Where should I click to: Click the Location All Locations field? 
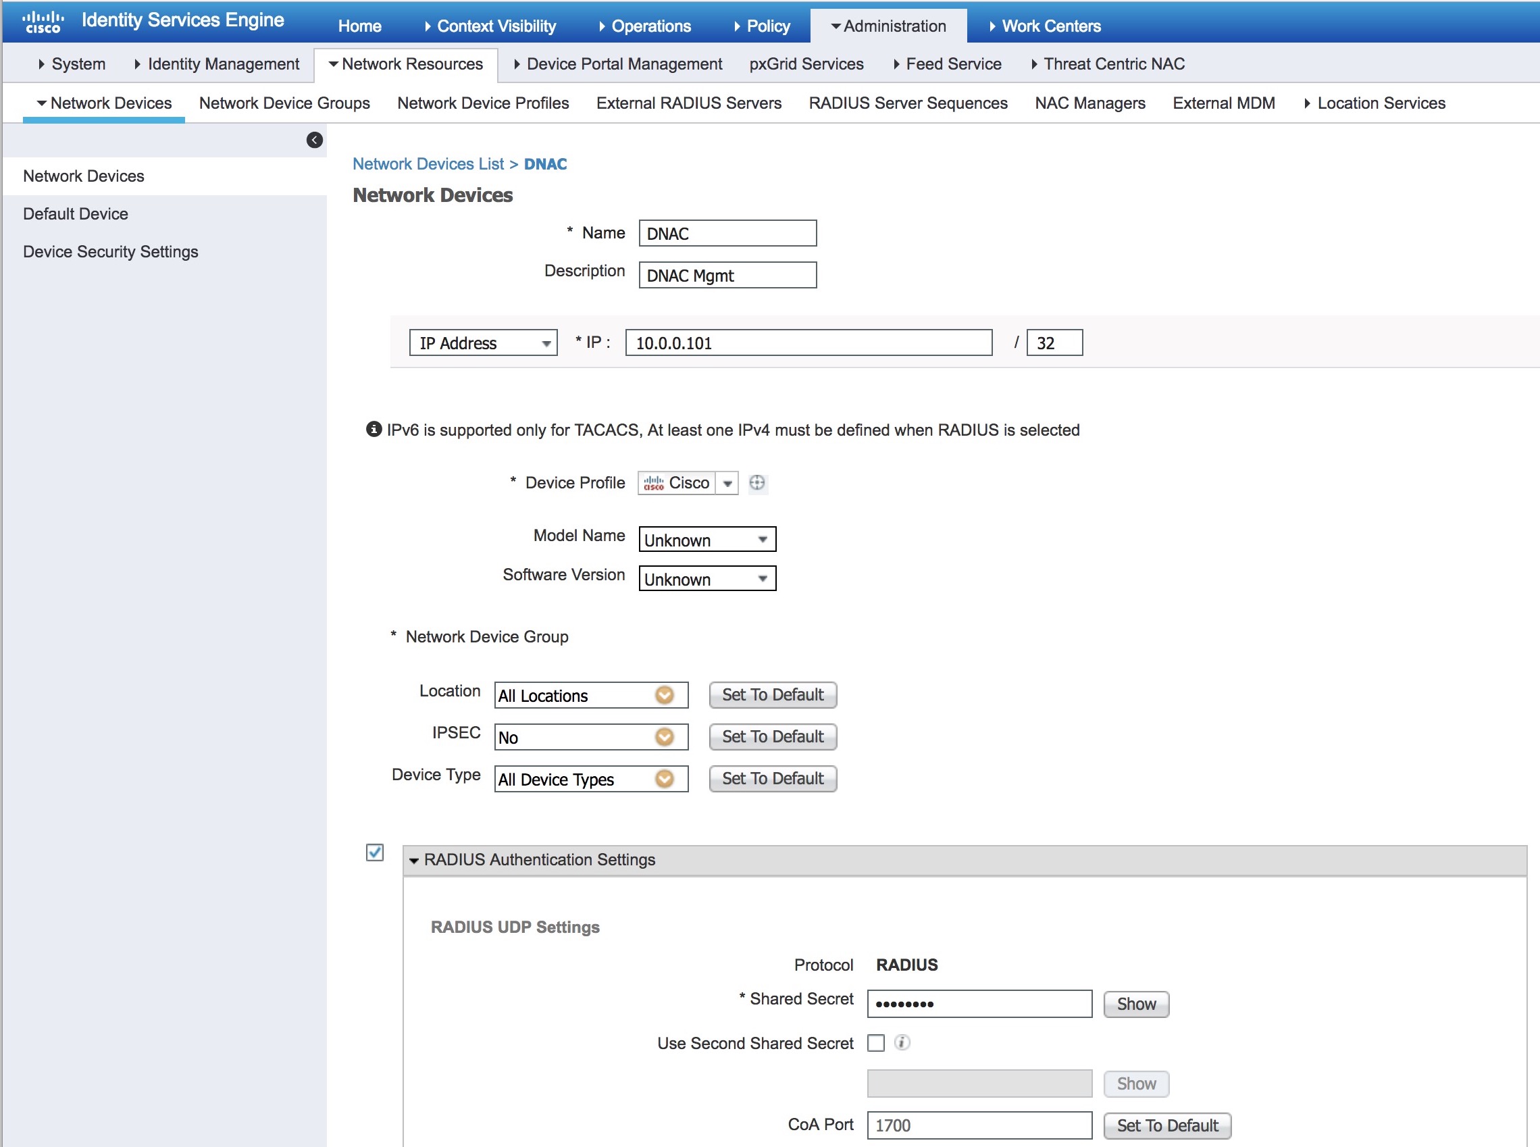[x=591, y=695]
